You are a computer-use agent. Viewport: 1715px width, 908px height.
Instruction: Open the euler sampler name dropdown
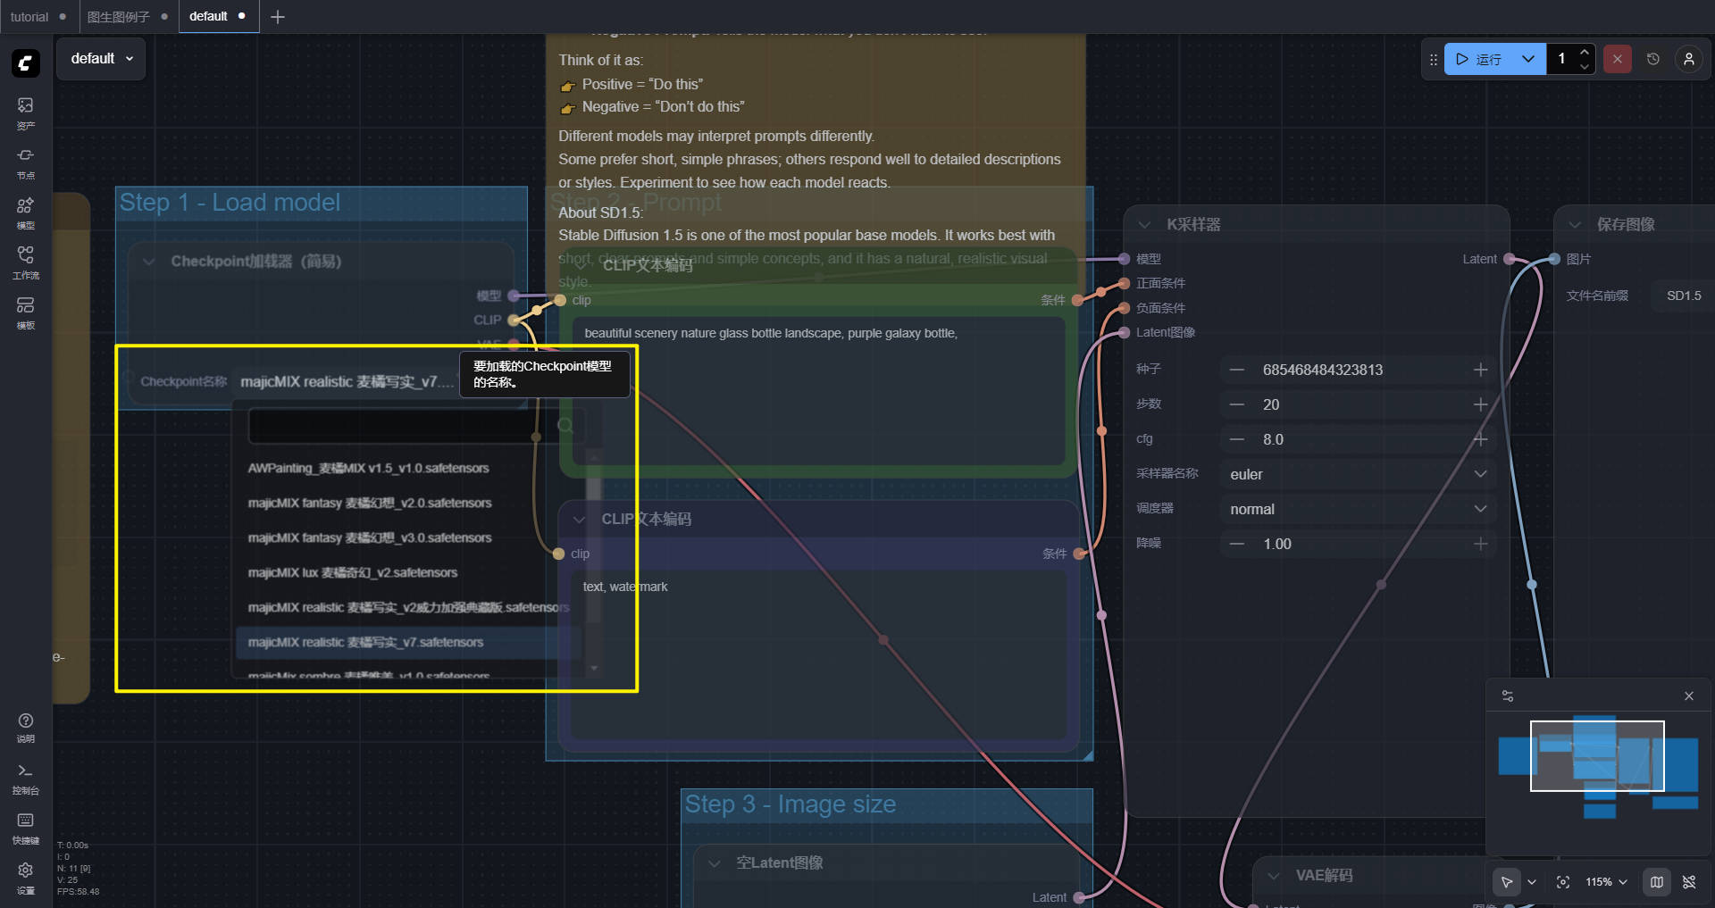(x=1356, y=474)
